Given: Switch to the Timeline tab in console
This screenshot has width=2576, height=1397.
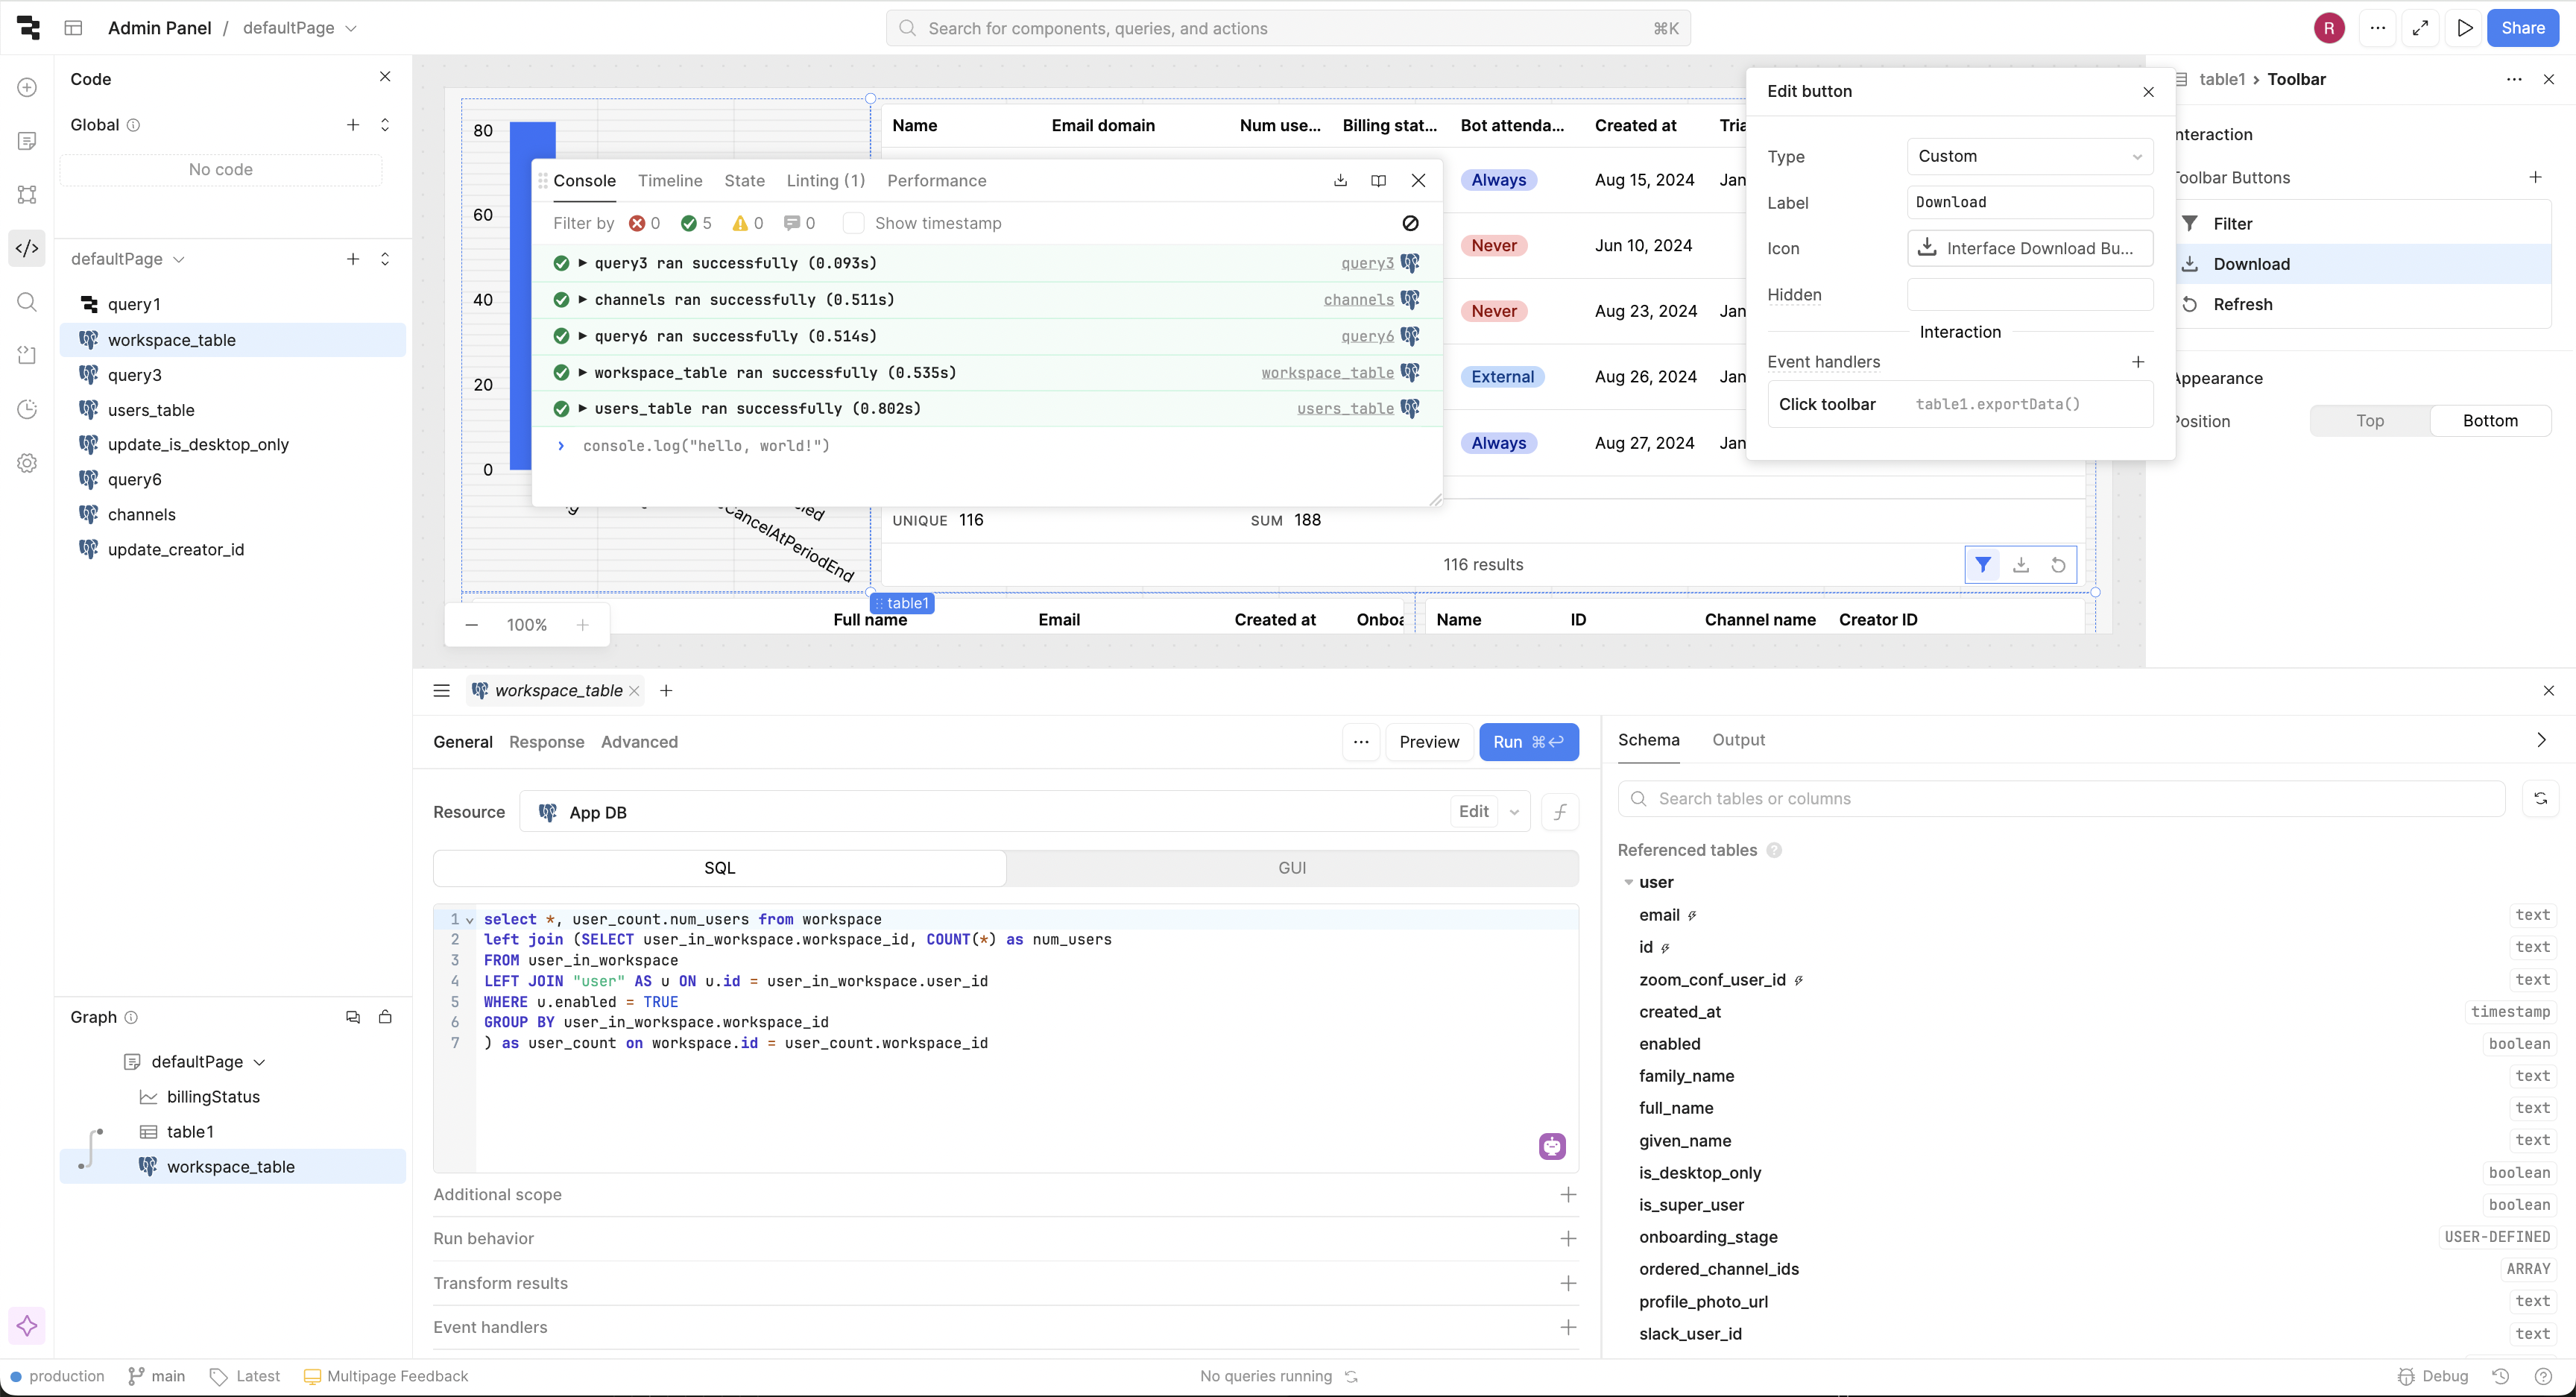Looking at the screenshot, I should (x=669, y=181).
